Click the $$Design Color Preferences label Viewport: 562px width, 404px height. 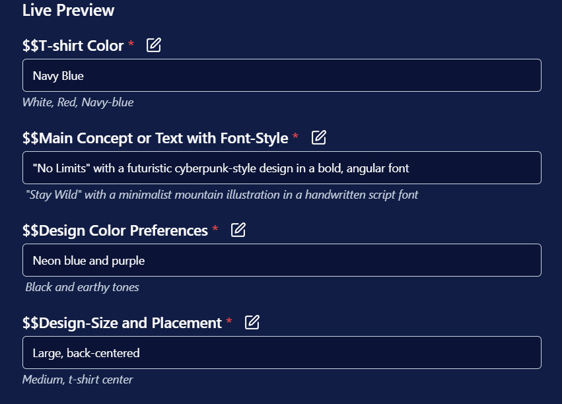[x=115, y=230]
